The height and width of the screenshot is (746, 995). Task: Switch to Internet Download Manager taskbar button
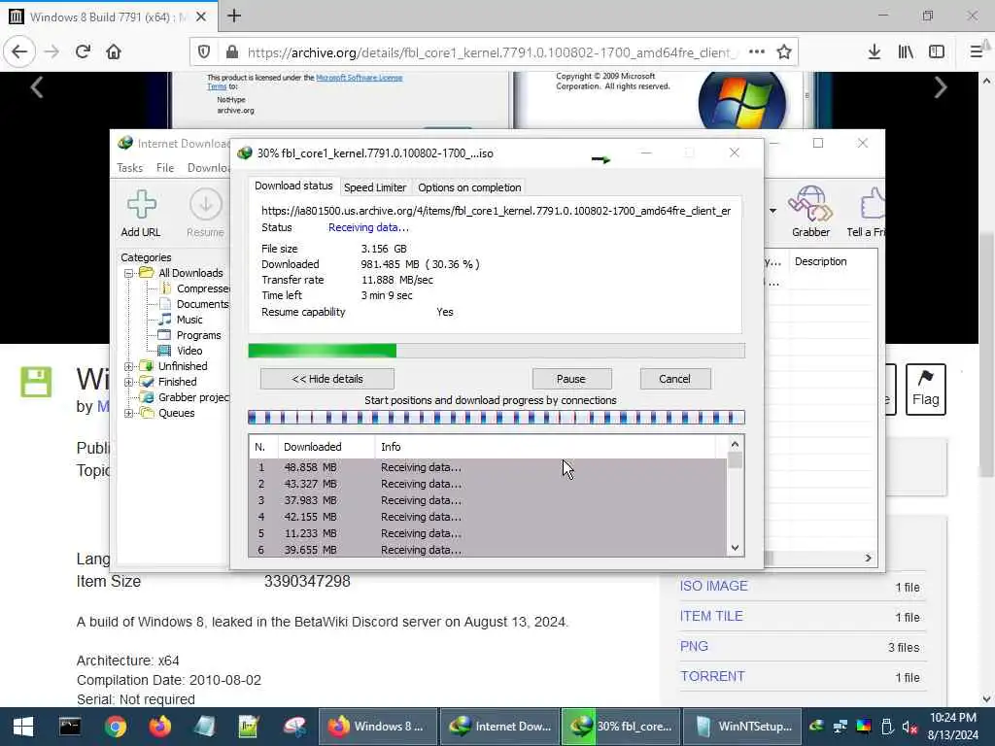click(500, 727)
